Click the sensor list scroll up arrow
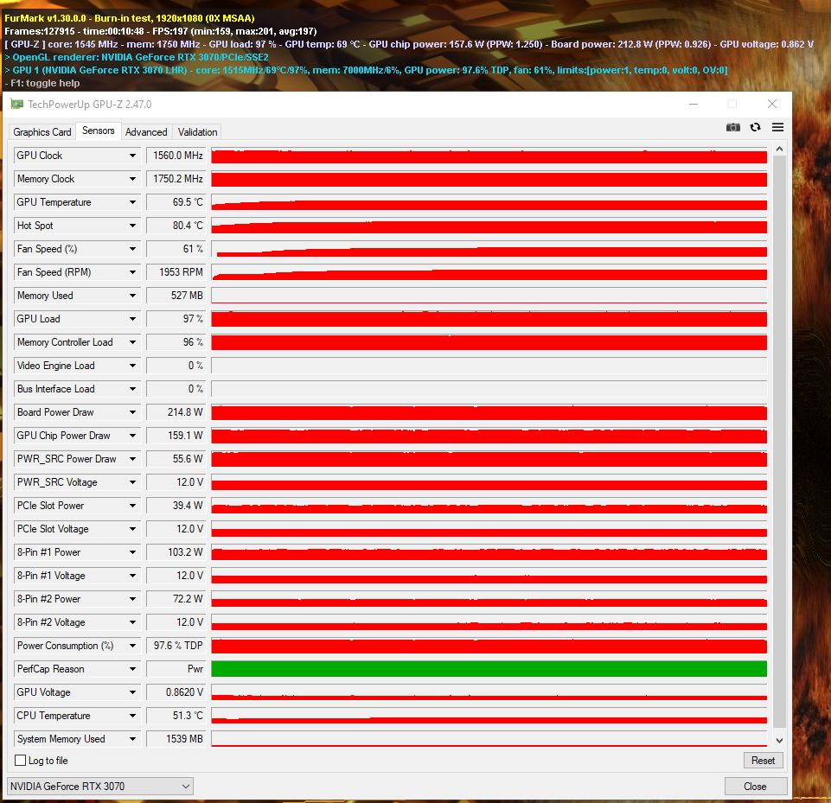This screenshot has width=831, height=803. (779, 150)
